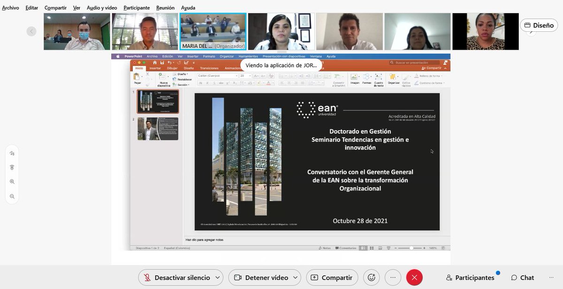Open the Participantes panel
The width and height of the screenshot is (563, 289).
click(471, 277)
